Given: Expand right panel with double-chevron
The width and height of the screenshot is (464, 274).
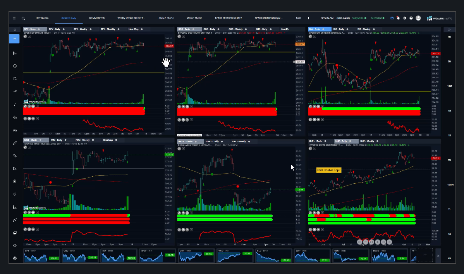Looking at the screenshot, I should 449,29.
